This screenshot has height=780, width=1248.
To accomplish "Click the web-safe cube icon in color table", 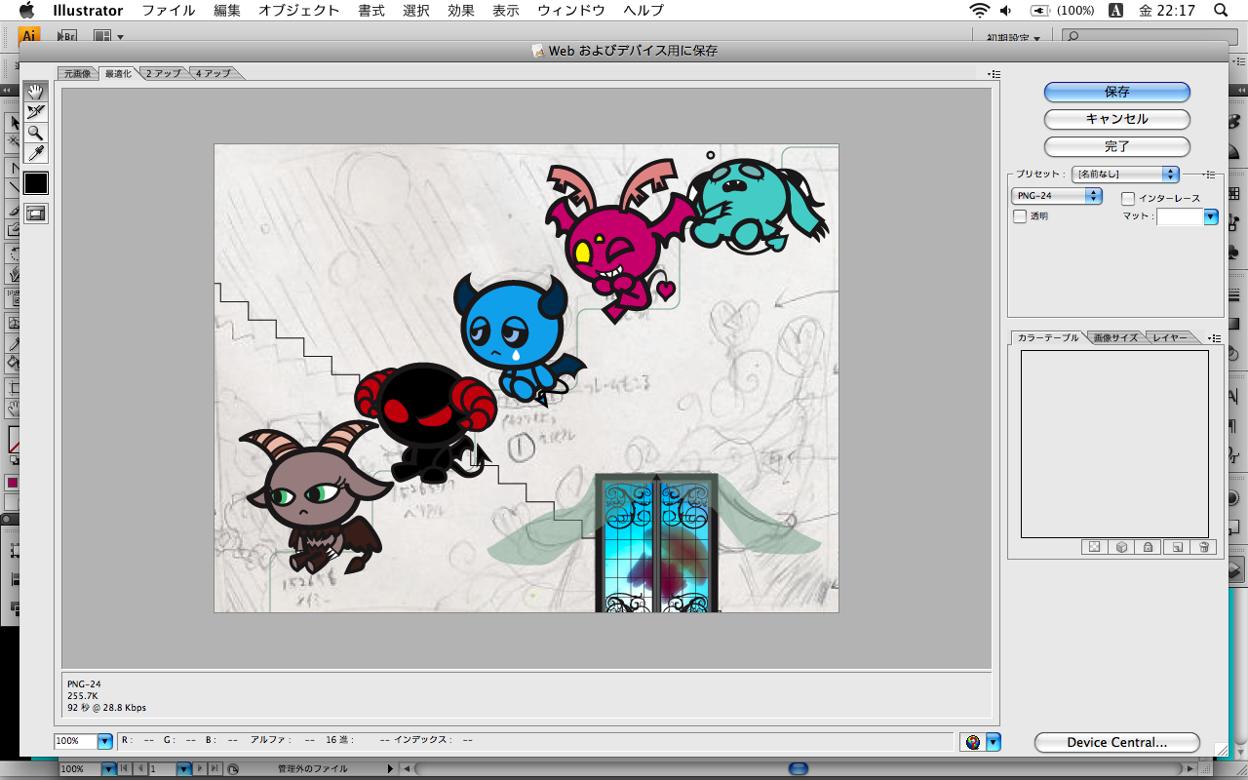I will pyautogui.click(x=1121, y=547).
